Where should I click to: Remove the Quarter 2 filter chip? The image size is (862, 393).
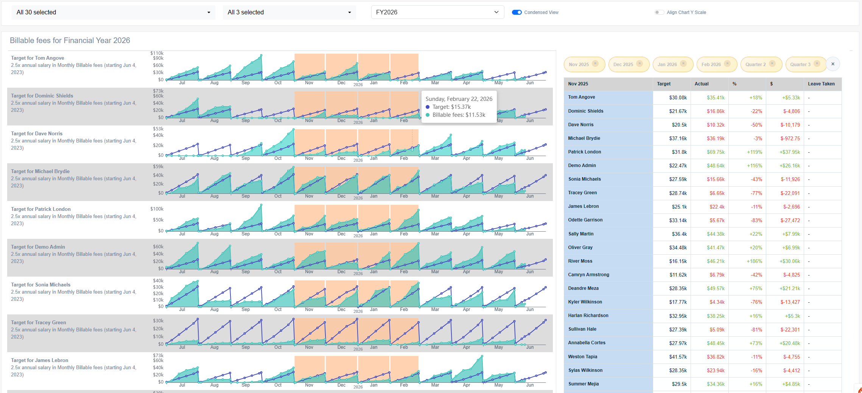772,63
